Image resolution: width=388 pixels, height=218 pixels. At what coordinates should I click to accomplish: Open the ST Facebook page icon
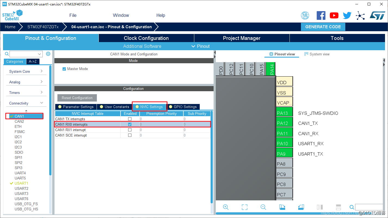tap(321, 15)
